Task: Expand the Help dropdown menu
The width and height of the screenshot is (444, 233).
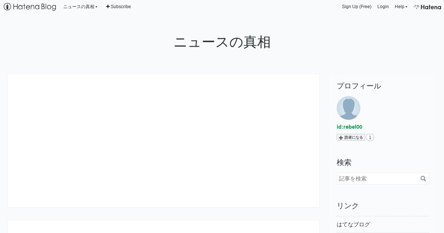Action: 401,7
